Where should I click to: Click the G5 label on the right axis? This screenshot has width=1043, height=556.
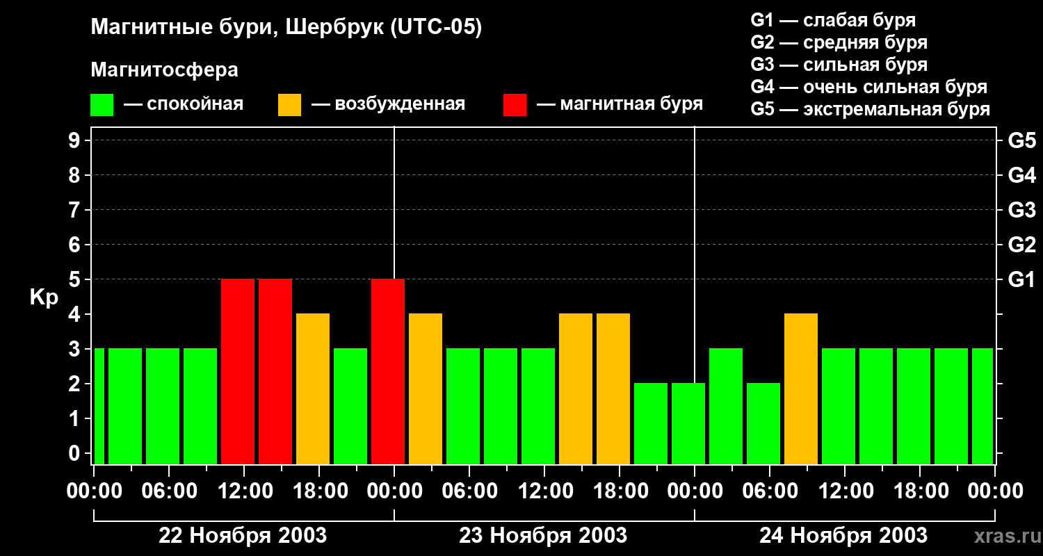click(x=1021, y=140)
